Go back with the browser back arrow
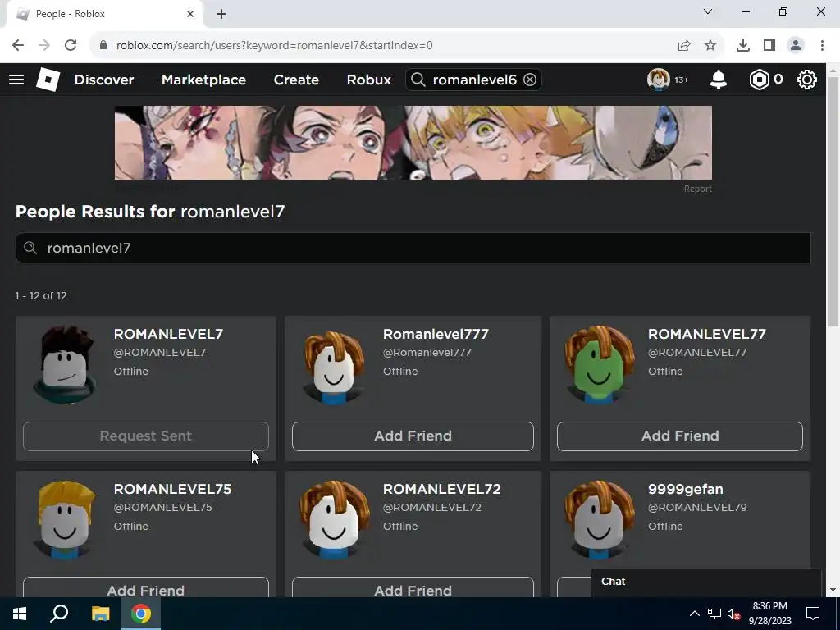The image size is (840, 630). click(18, 46)
